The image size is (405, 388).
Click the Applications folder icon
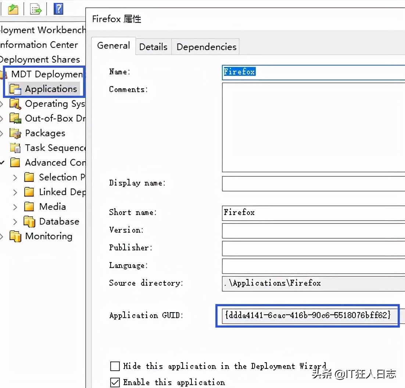15,89
